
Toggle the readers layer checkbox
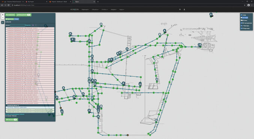pos(241,23)
